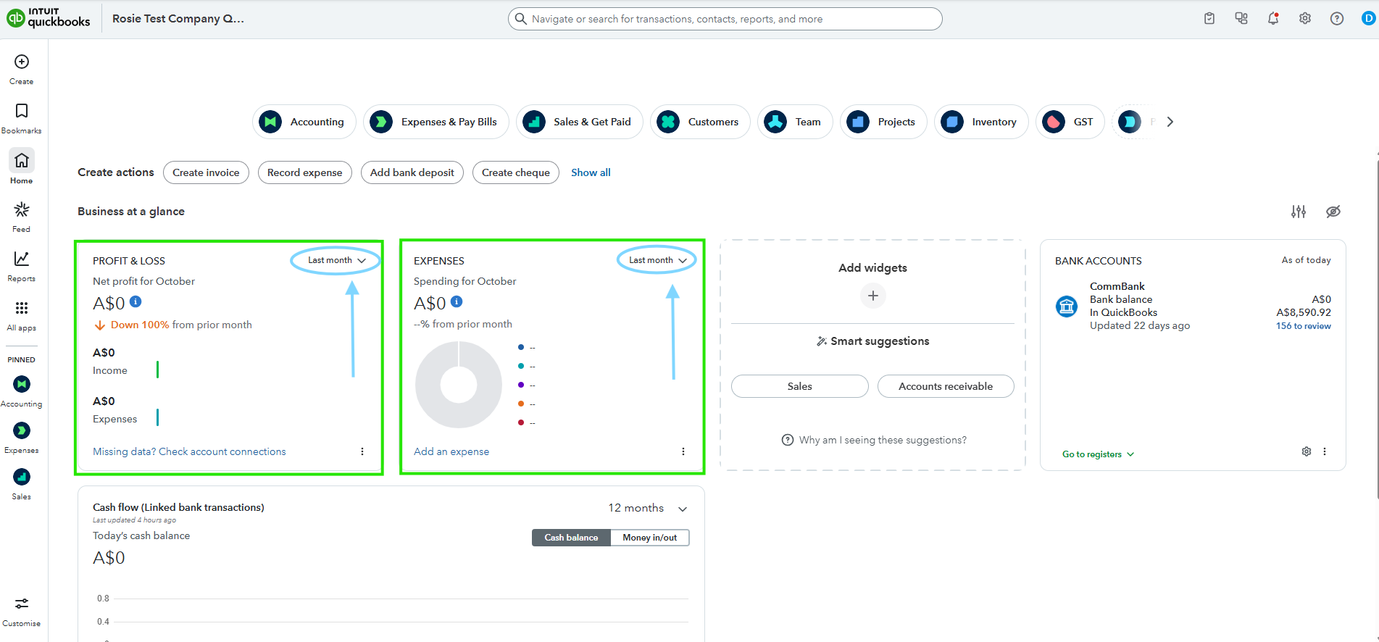1379x642 pixels.
Task: Open the settings gear in top bar
Action: [x=1304, y=19]
